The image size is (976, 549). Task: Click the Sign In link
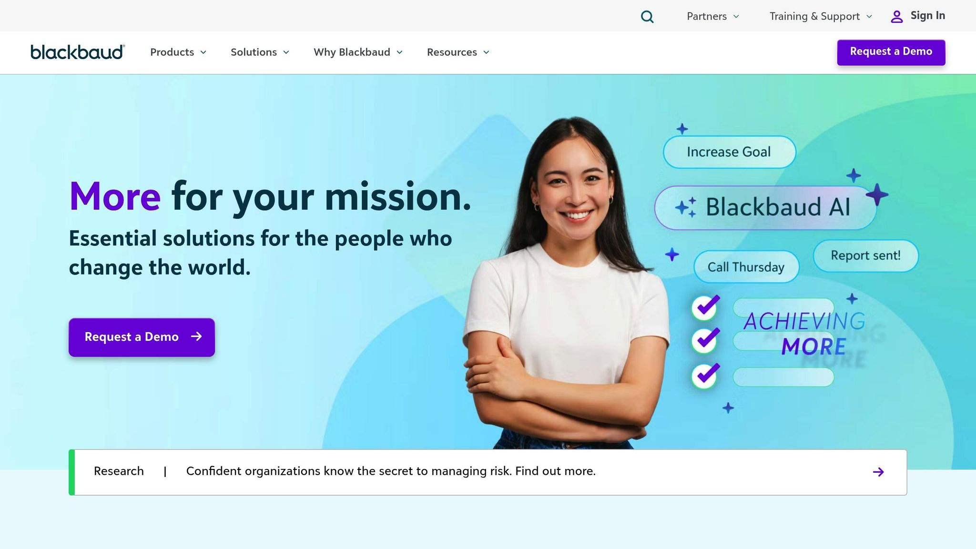[x=927, y=16]
